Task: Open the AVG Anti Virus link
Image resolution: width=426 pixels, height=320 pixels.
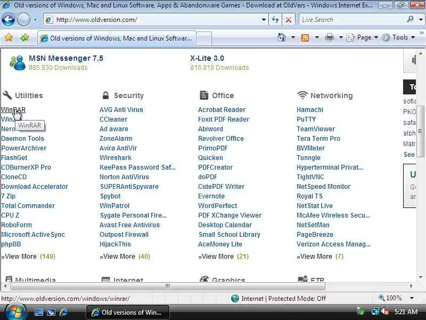Action: 121,110
